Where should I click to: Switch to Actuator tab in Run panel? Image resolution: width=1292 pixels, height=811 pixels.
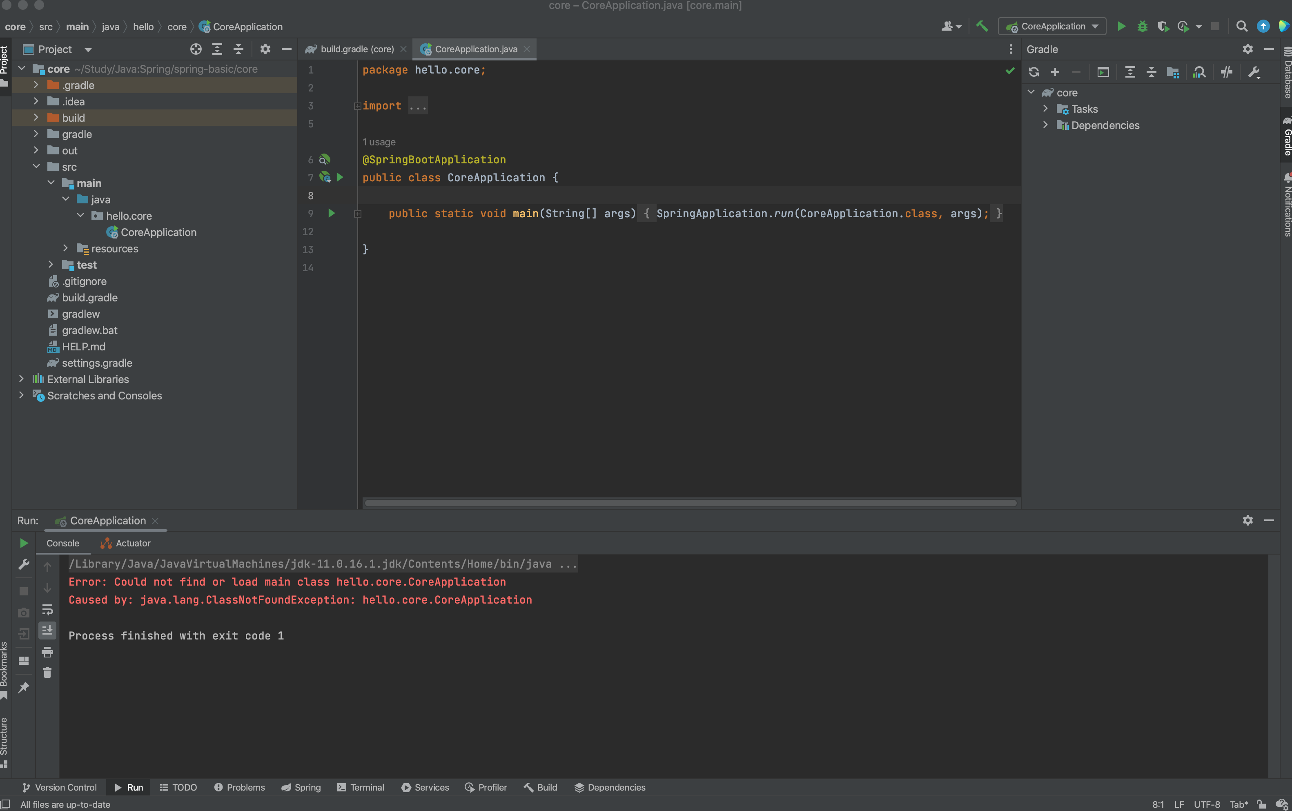pos(125,544)
